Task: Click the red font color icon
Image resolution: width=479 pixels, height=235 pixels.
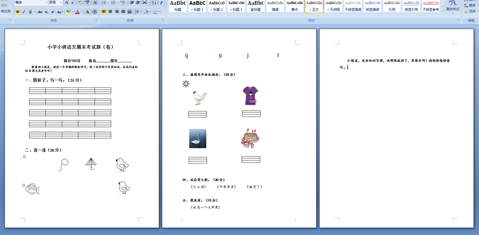Action: pyautogui.click(x=77, y=11)
